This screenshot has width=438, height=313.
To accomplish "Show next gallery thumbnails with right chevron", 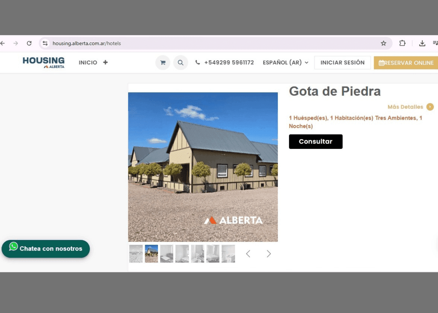I will point(269,254).
